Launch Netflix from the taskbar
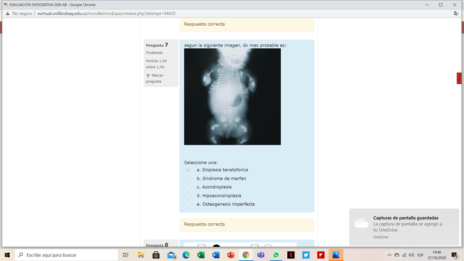The image size is (464, 261). (291, 255)
